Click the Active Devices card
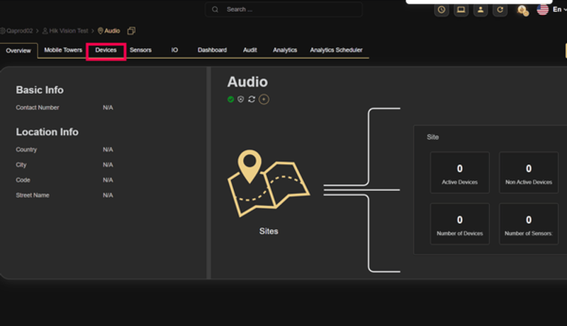This screenshot has height=326, width=567. click(459, 173)
